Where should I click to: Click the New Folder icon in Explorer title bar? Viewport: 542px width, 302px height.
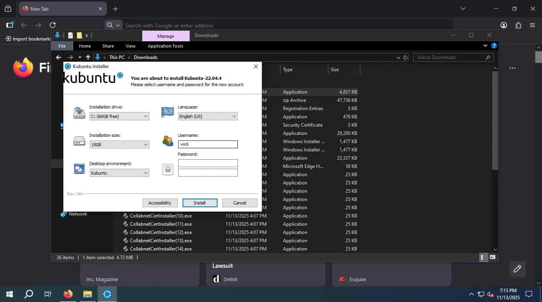[79, 35]
